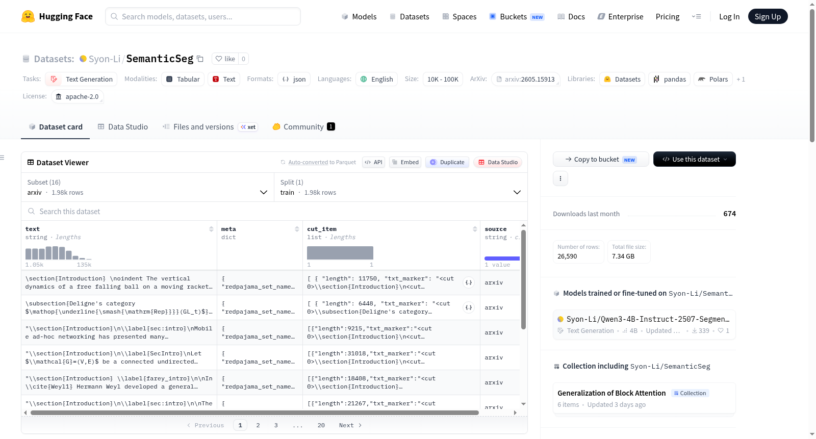Click the table's vertical scrollbar
816x439 pixels.
pos(523,279)
